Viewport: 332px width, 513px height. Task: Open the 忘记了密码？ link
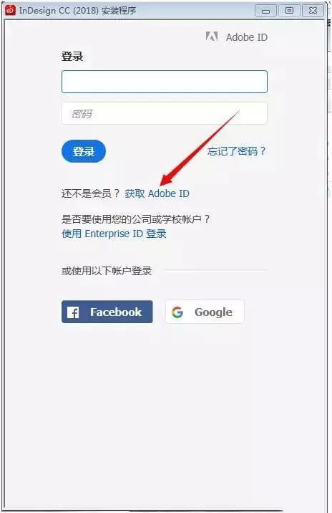coord(237,151)
